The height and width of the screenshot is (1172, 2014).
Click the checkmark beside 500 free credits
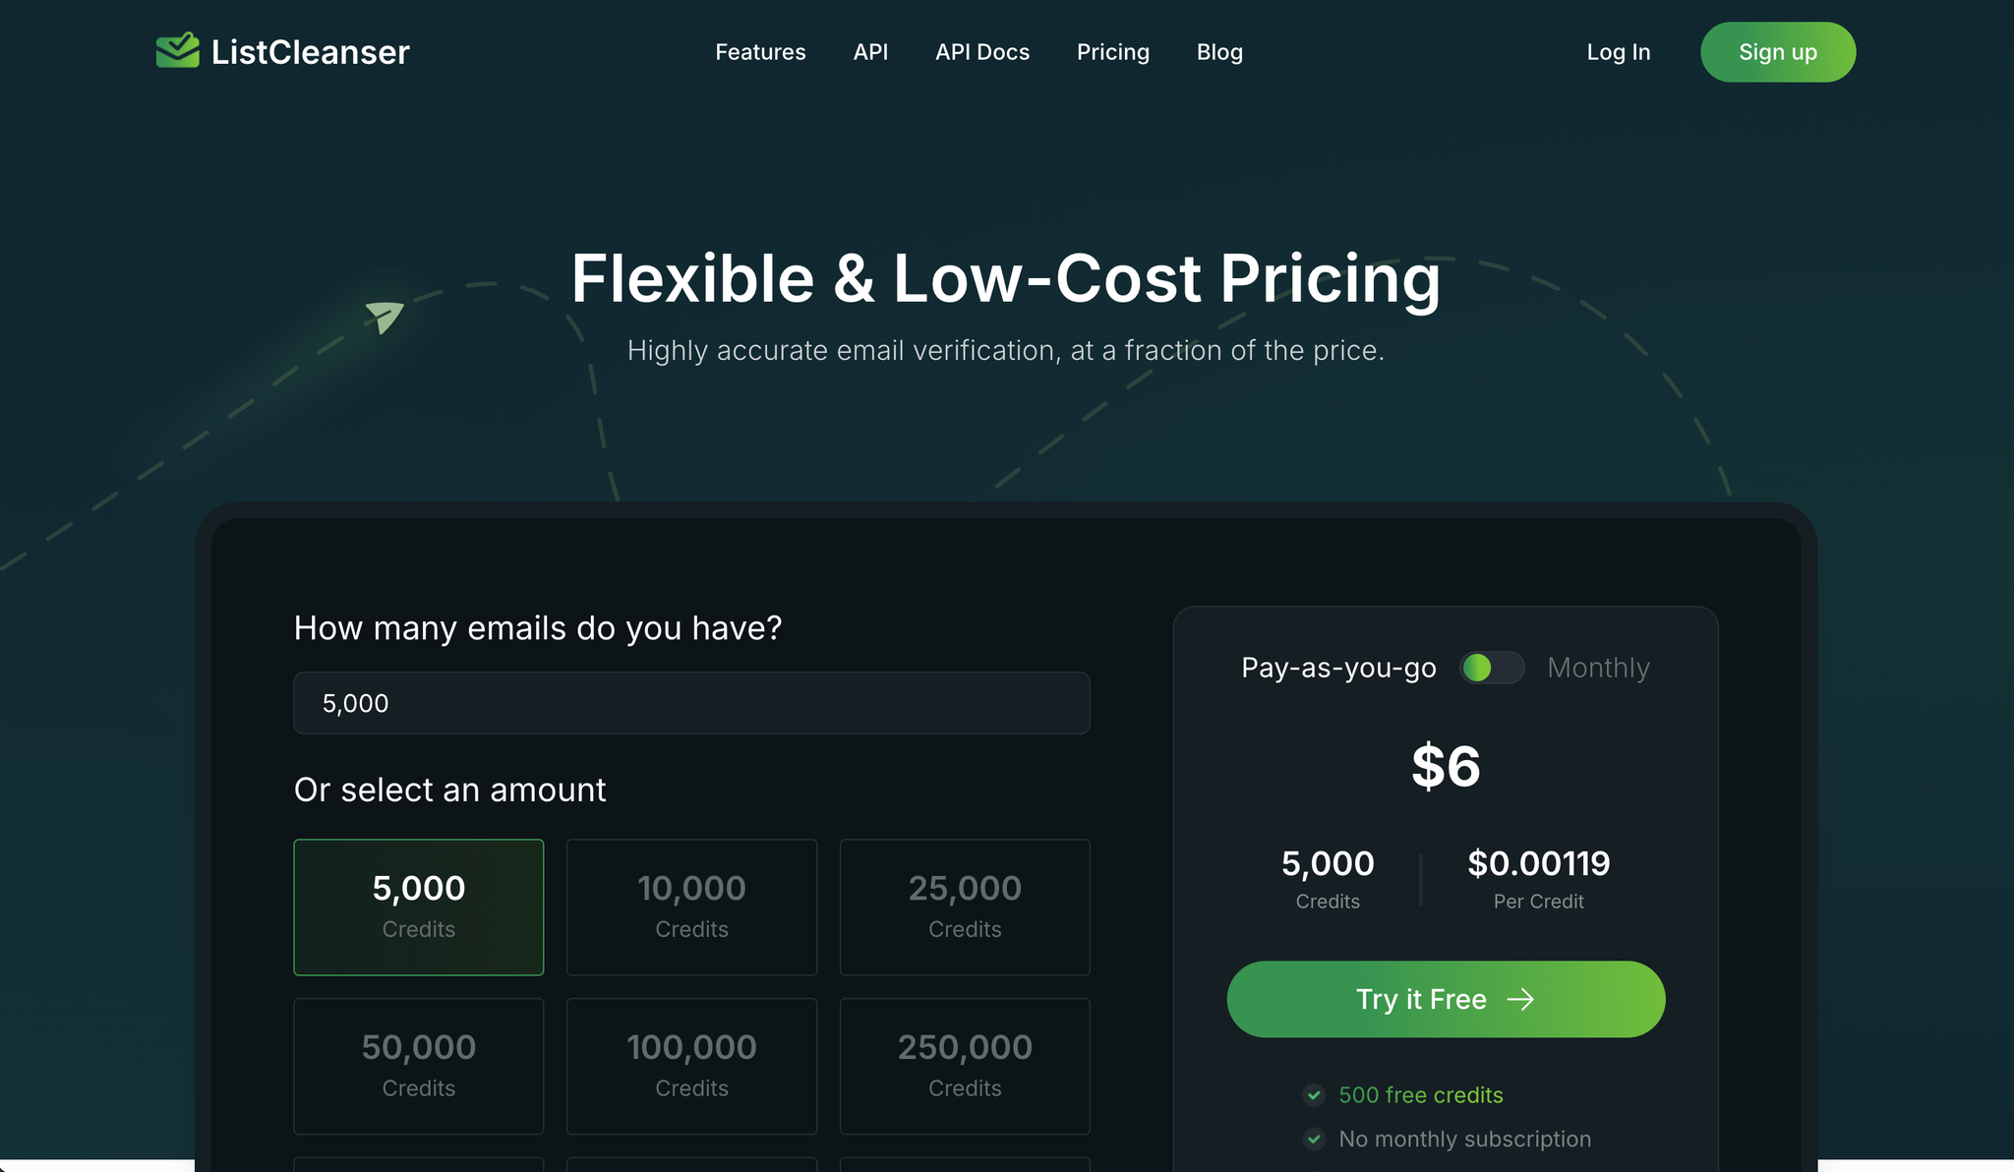tap(1314, 1094)
